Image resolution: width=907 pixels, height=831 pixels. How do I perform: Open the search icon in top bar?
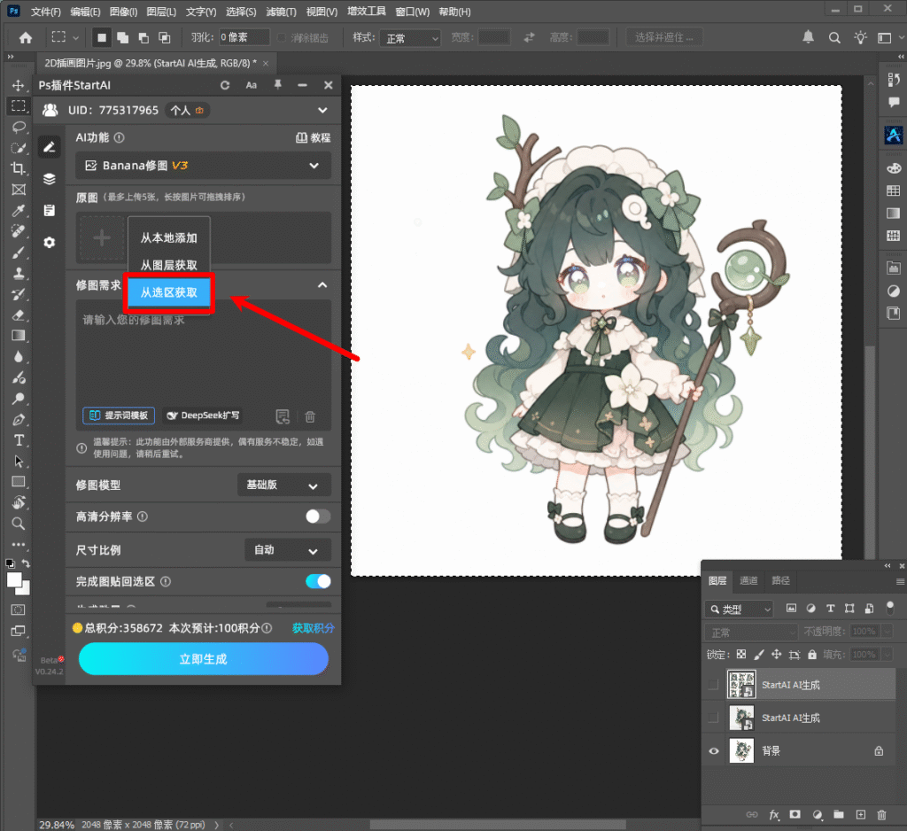[x=834, y=38]
